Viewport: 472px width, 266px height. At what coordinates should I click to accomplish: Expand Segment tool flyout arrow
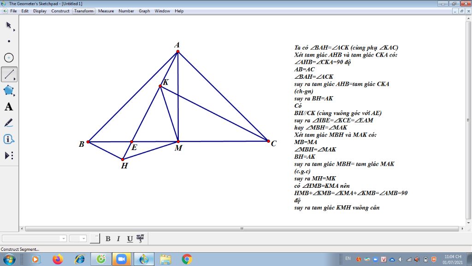point(15,79)
